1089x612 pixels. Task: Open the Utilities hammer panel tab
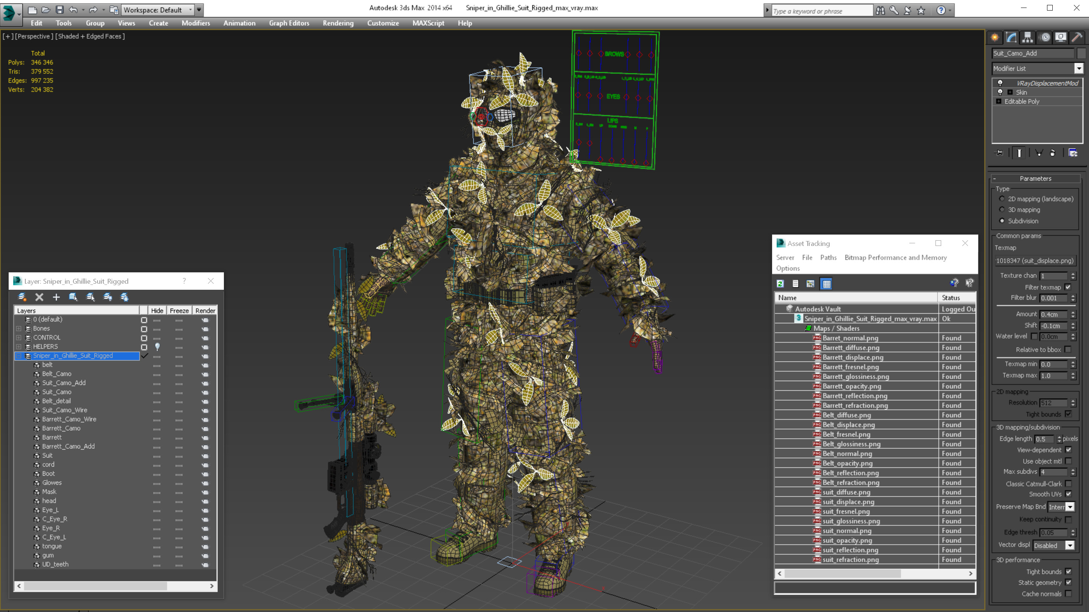(x=1077, y=37)
